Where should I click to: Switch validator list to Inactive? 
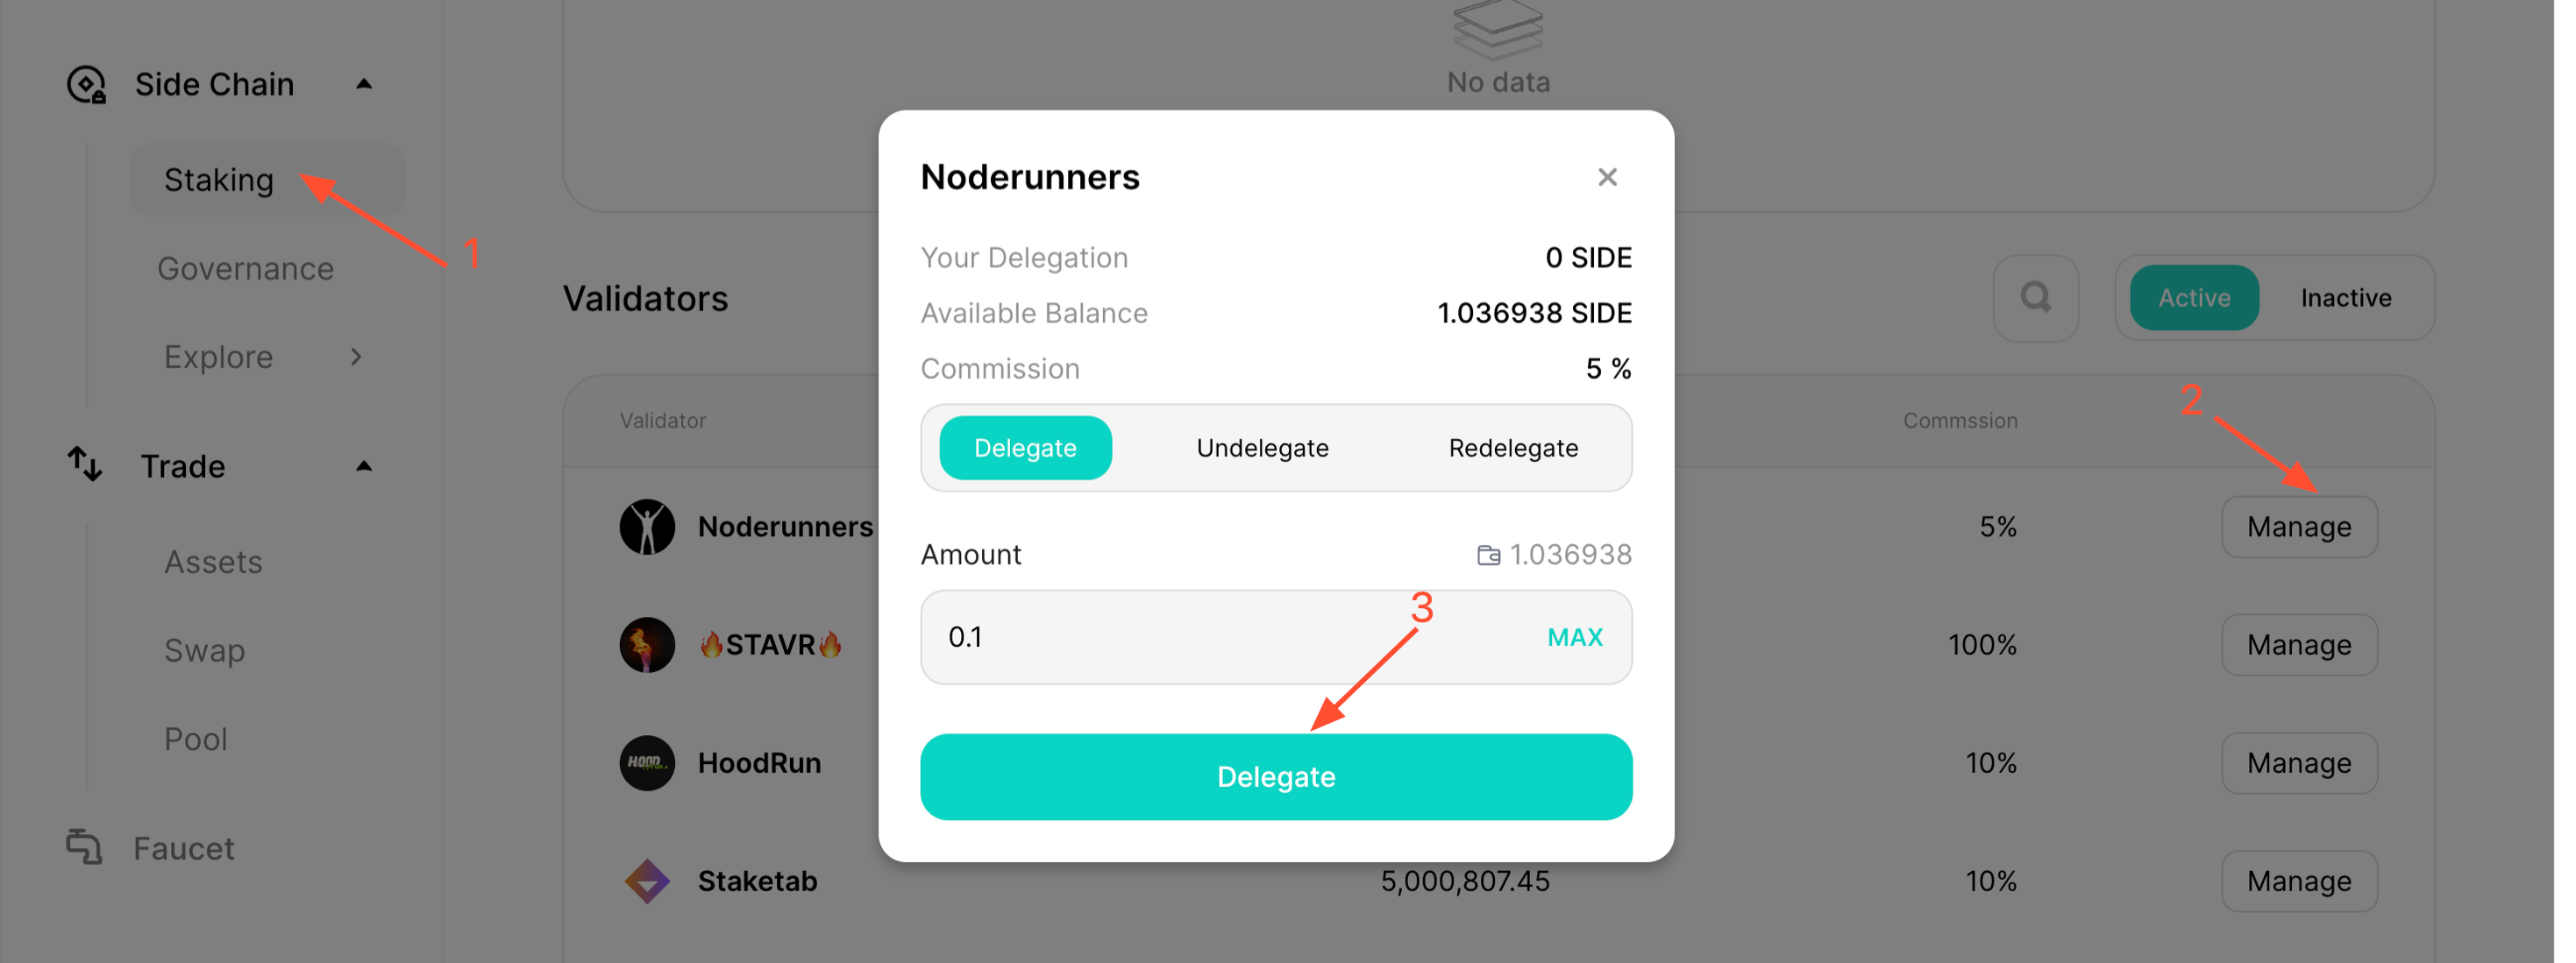click(x=2345, y=298)
